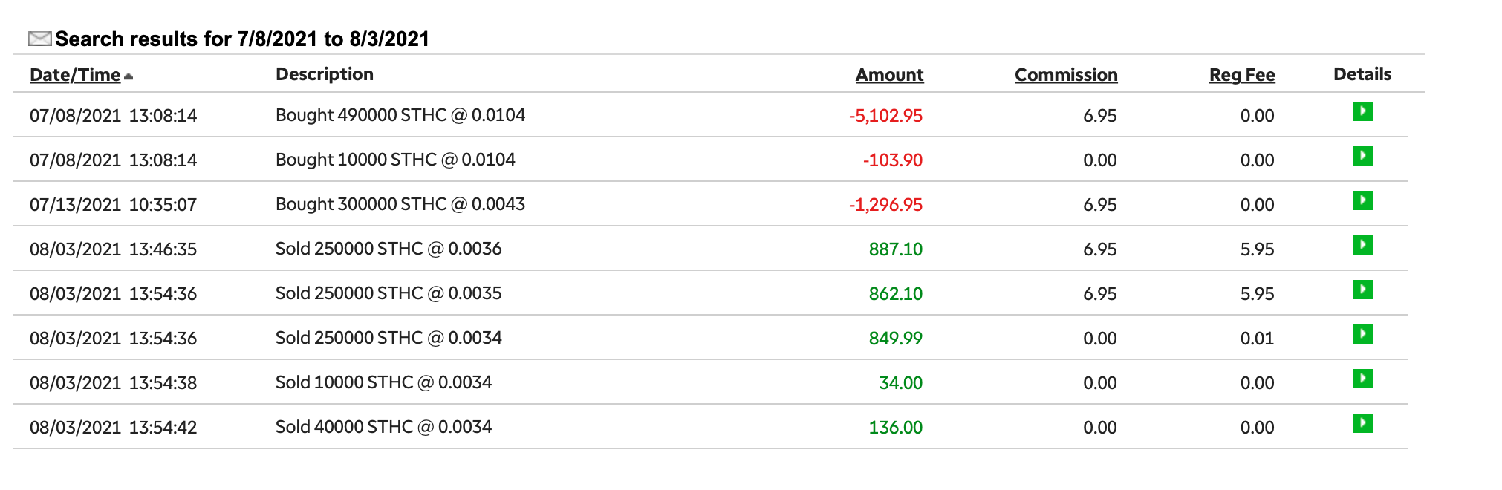View details for Sold 250000 @ 0.0034
The image size is (1502, 490).
[x=1362, y=335]
